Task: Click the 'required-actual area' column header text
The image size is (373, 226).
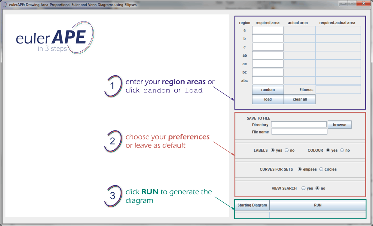Action: tap(337, 23)
